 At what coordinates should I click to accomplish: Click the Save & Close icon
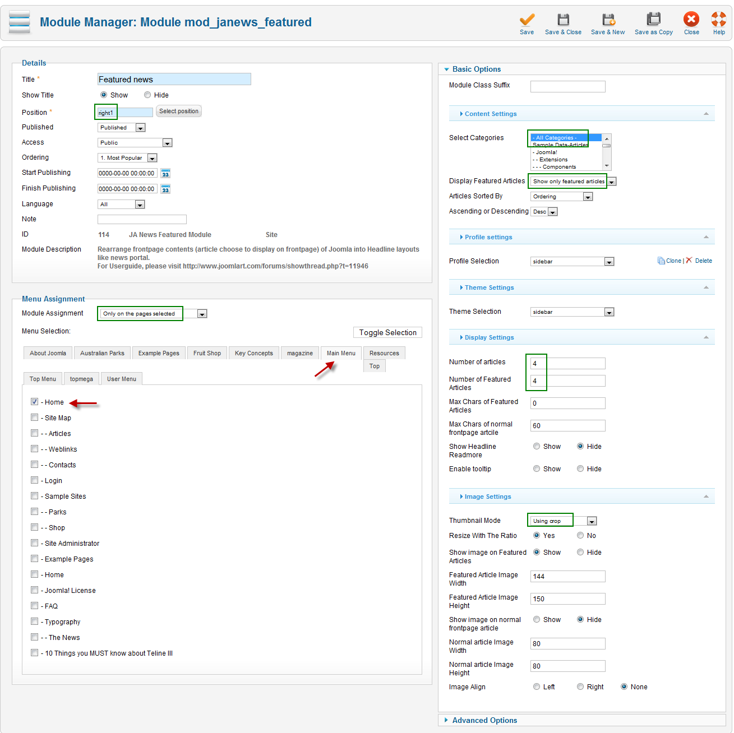coord(563,20)
